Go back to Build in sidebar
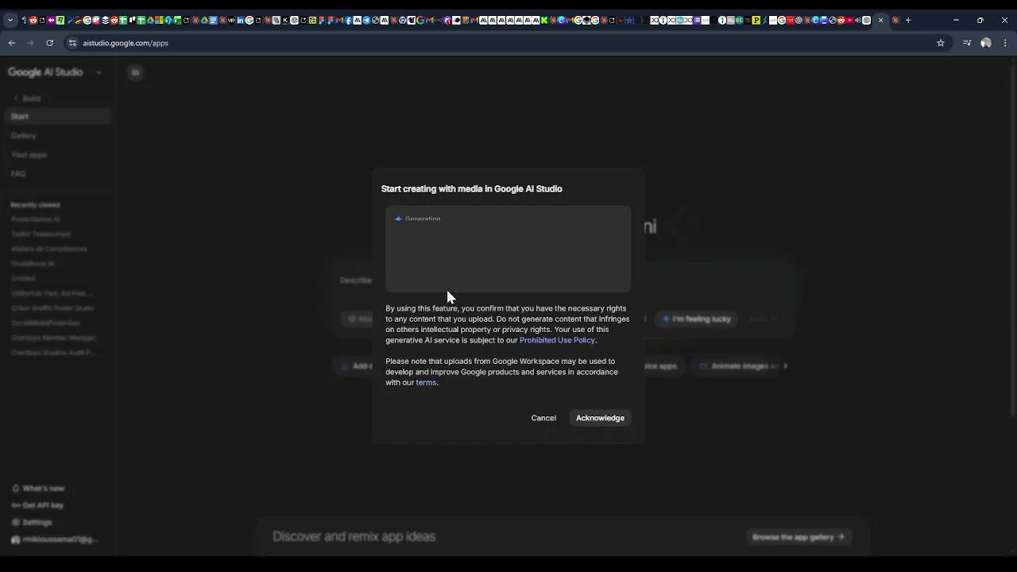This screenshot has height=572, width=1017. point(26,99)
